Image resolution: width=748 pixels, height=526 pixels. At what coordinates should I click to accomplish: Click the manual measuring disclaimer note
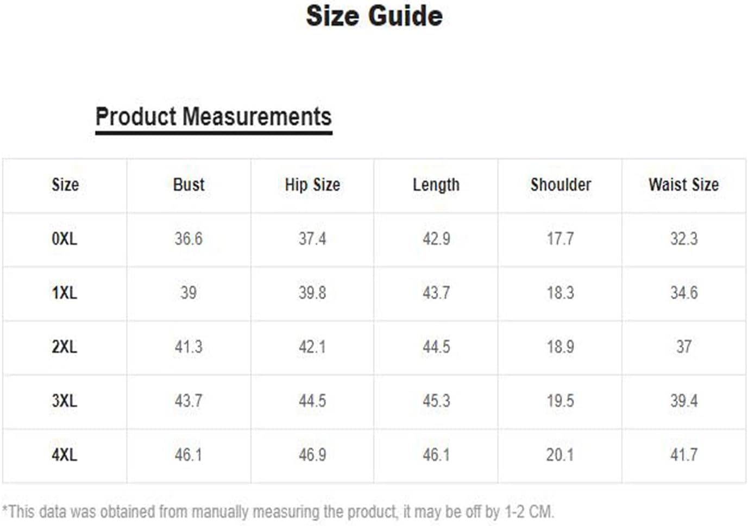tap(278, 512)
